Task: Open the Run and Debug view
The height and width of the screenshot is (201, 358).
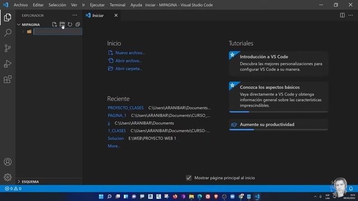Action: tap(7, 64)
